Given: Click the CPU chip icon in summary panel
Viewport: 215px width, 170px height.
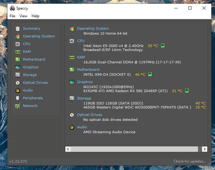Looking at the screenshot, I should coord(72,41).
